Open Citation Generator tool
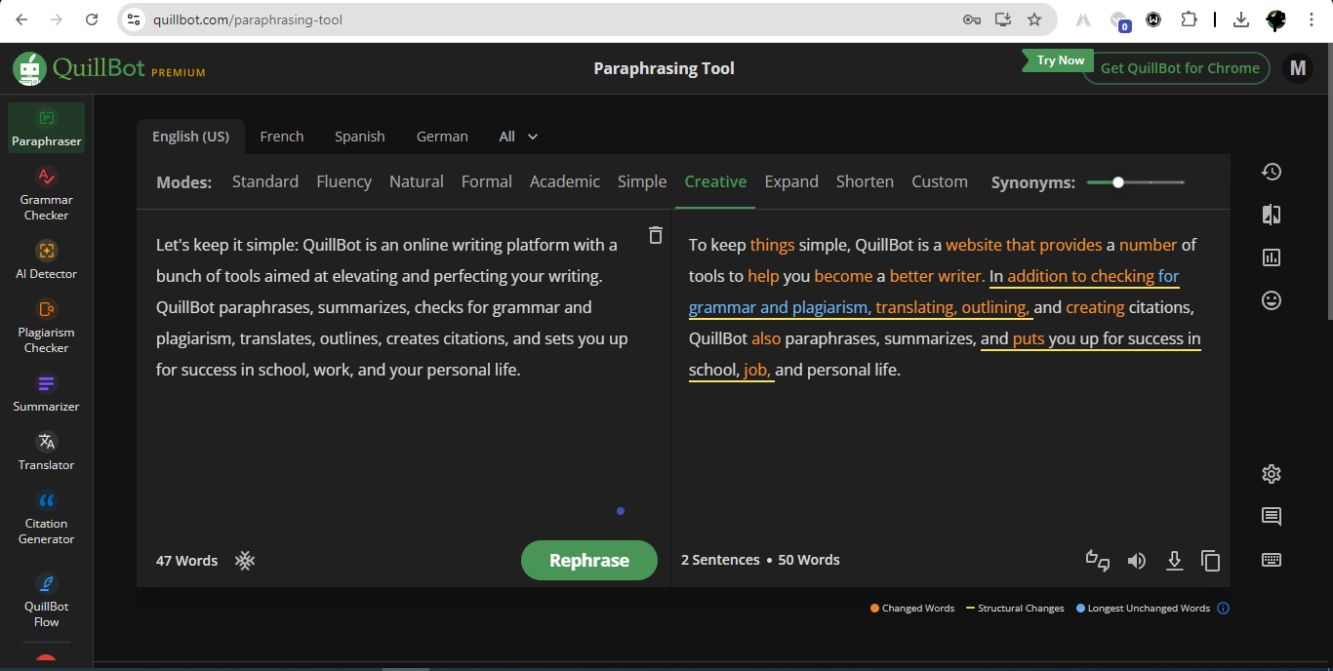 tap(46, 517)
